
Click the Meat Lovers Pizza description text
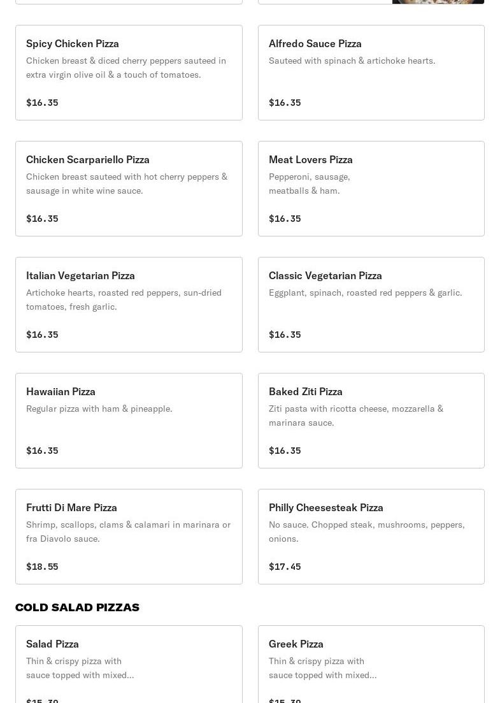[x=309, y=184]
